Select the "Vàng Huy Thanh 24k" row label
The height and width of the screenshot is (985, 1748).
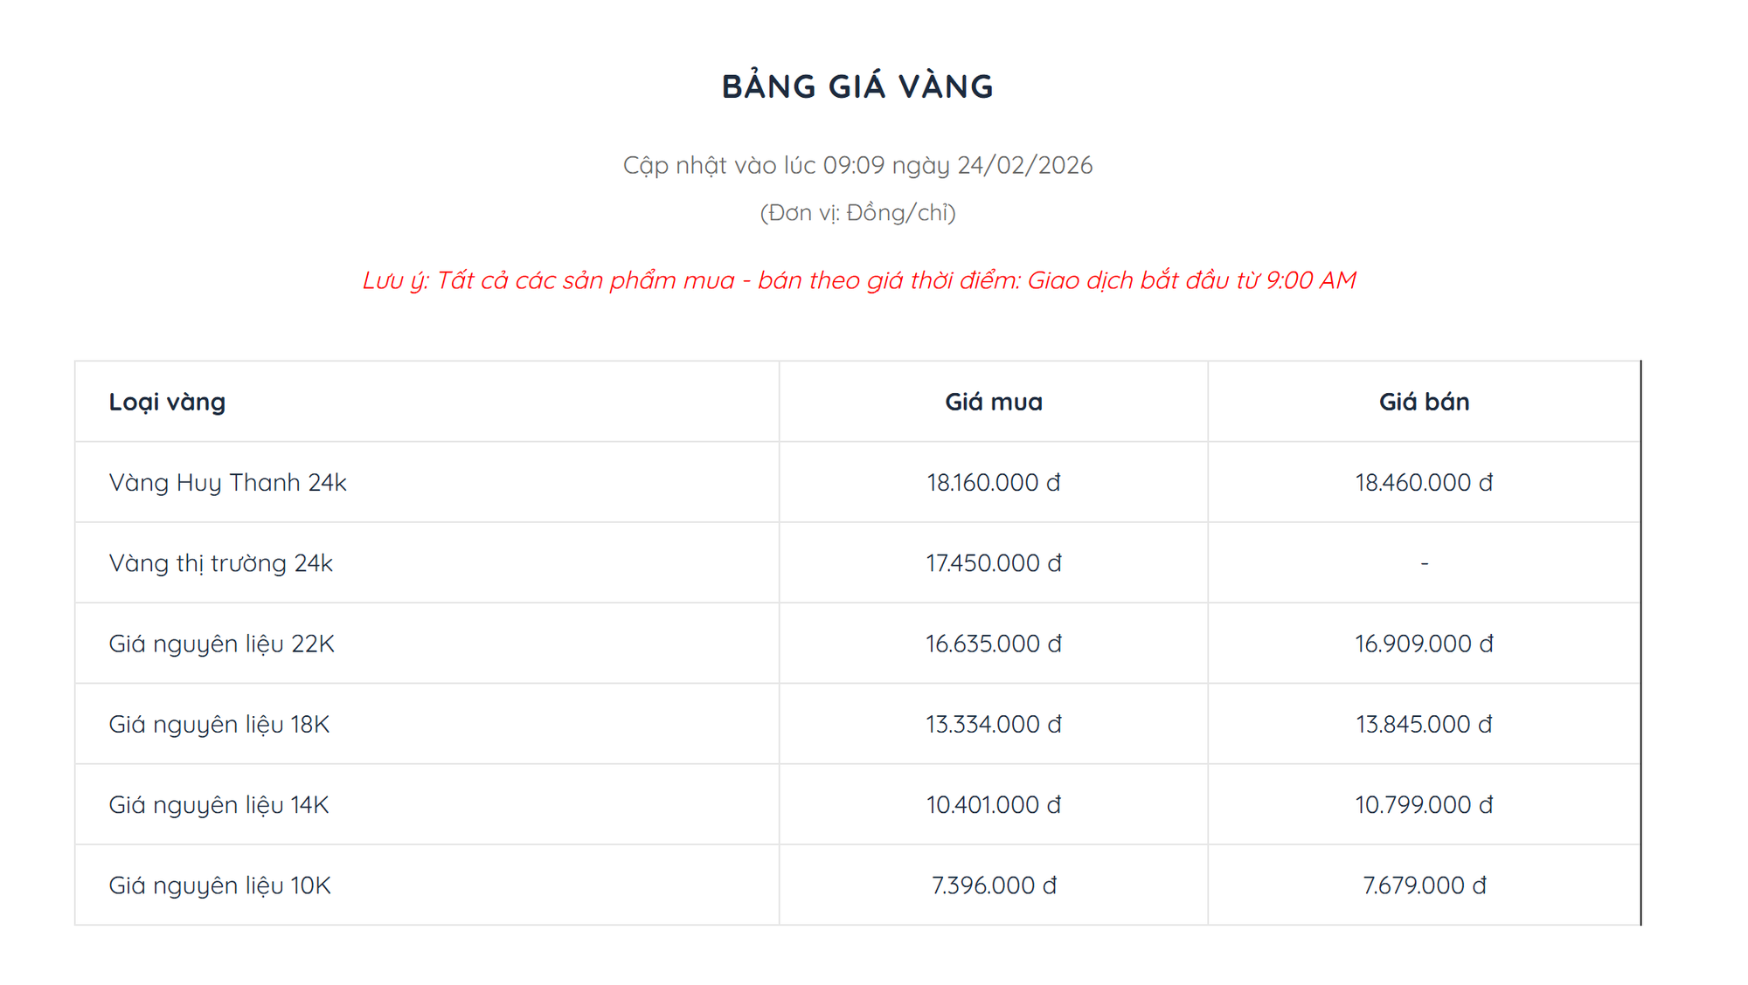tap(227, 482)
